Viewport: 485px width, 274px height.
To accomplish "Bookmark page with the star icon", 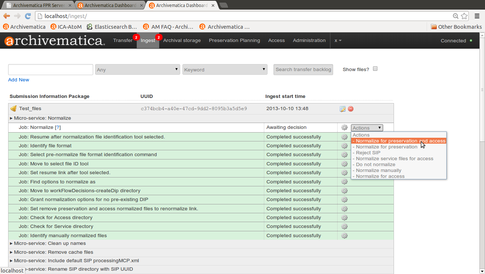I will coord(464,16).
